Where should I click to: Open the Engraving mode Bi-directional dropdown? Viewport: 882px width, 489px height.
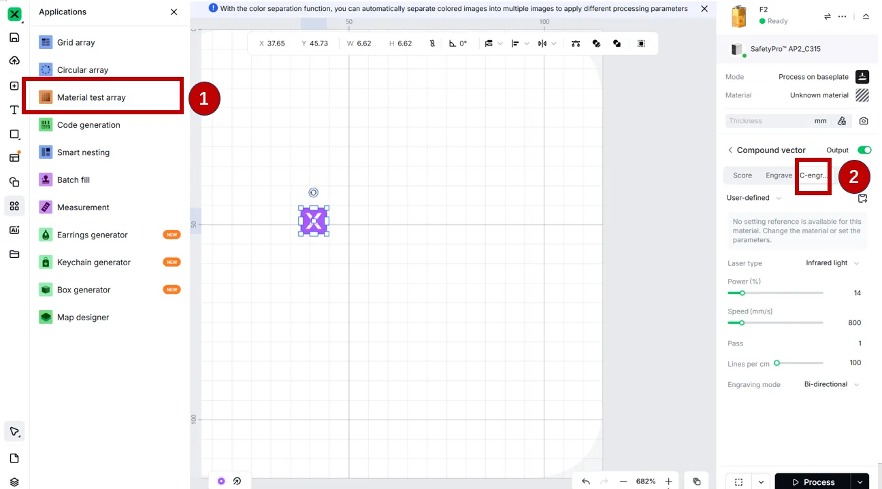click(832, 384)
